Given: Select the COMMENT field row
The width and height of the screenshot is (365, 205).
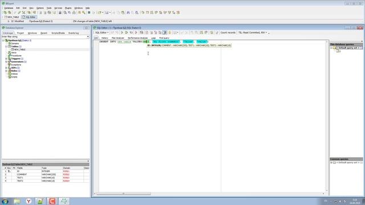Looking at the screenshot, I should pyautogui.click(x=46, y=174).
